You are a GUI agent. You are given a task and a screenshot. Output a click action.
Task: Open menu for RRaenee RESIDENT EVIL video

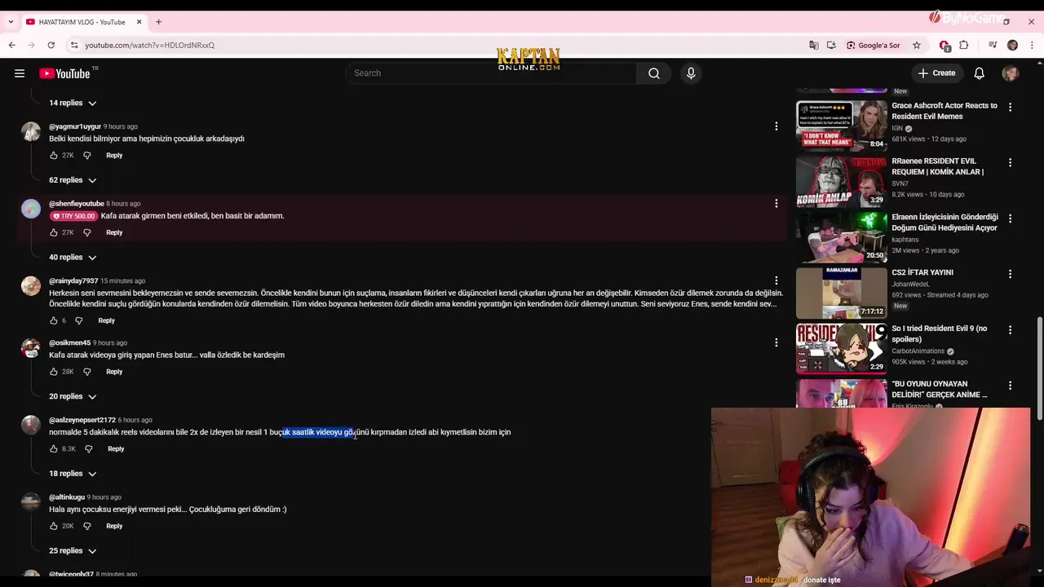click(x=1010, y=162)
